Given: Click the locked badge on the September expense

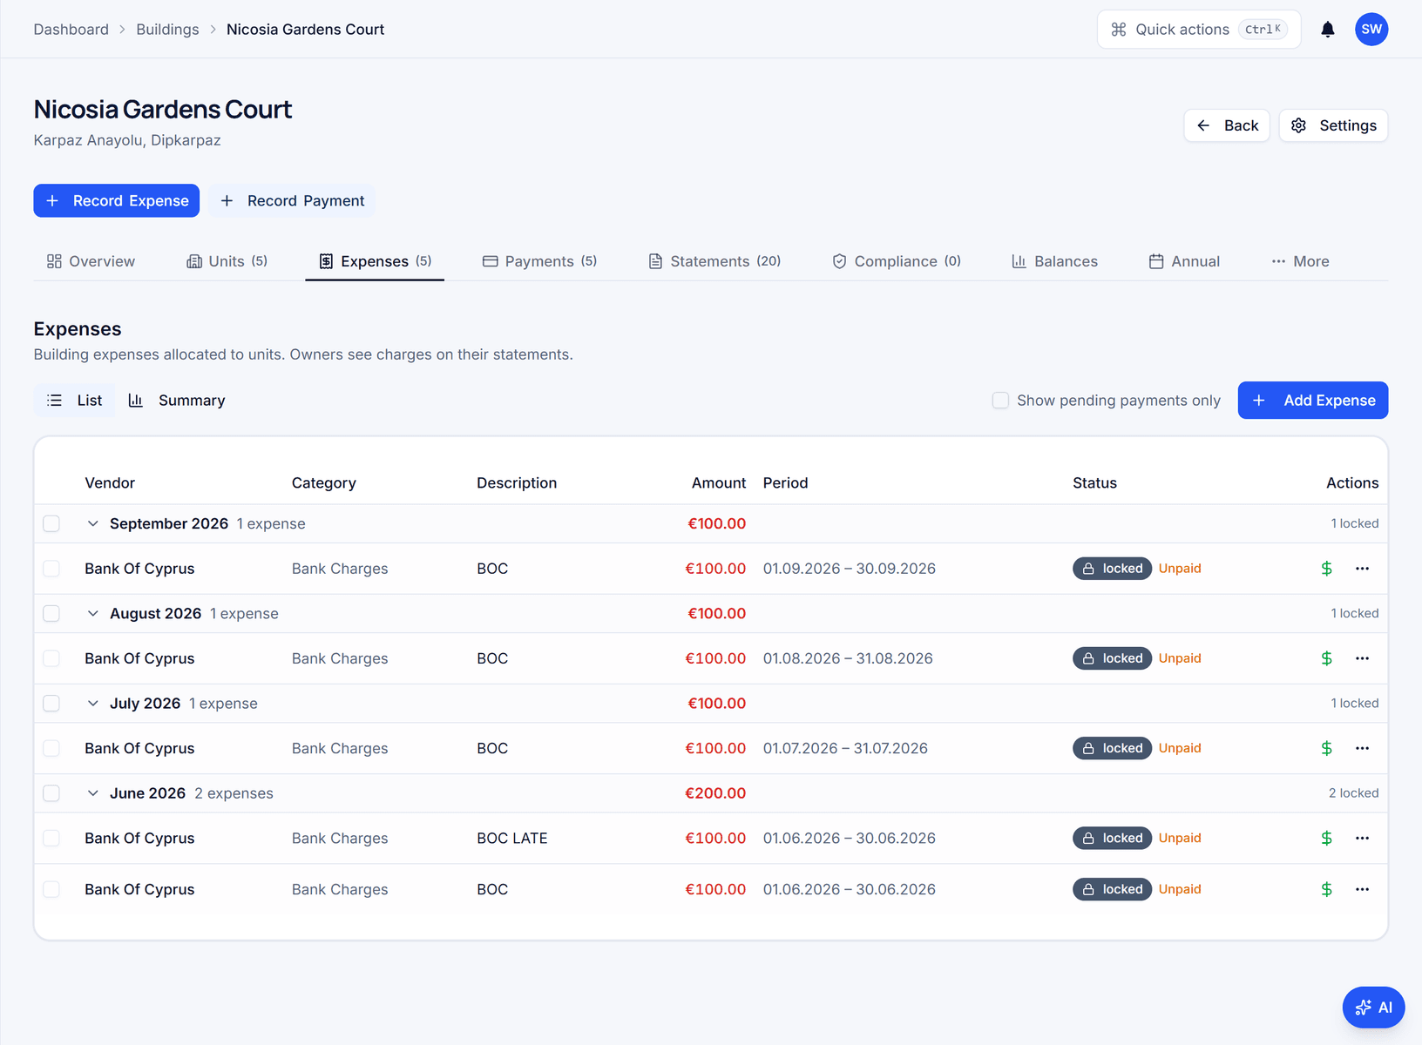Looking at the screenshot, I should 1112,569.
